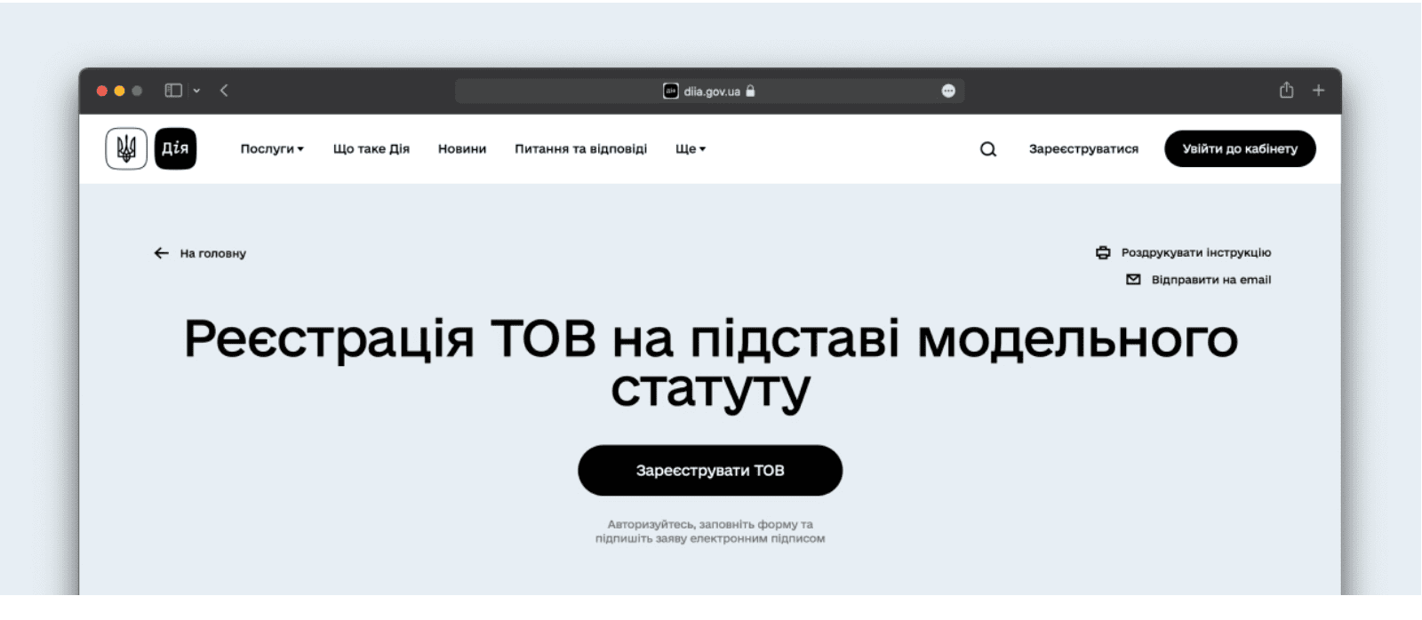Click Увійти до кабінету button
The width and height of the screenshot is (1422, 620).
1239,149
